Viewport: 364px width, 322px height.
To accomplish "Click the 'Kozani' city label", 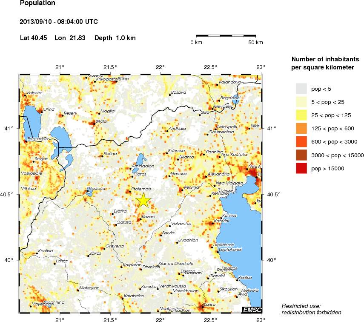I will click(x=148, y=216).
